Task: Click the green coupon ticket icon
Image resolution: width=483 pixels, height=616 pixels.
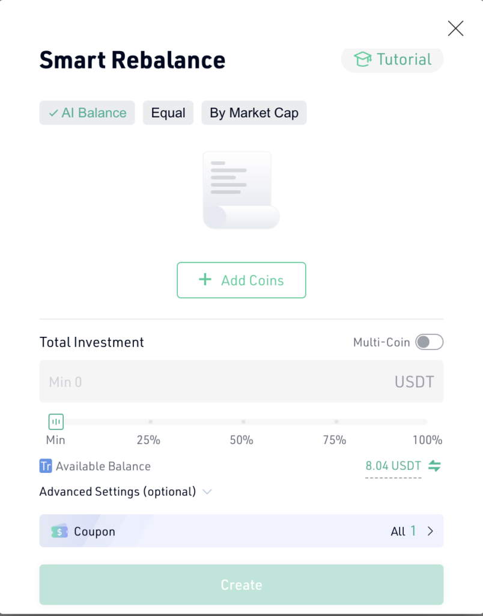Action: (x=59, y=531)
